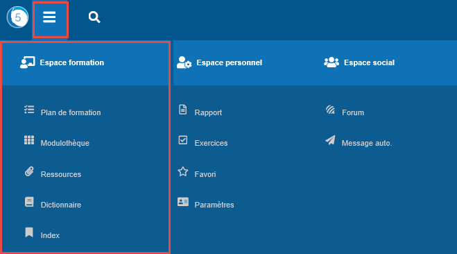Screen dimensions: 457x254
Task: Click the Plan de formation checklist icon
Action: (x=29, y=110)
